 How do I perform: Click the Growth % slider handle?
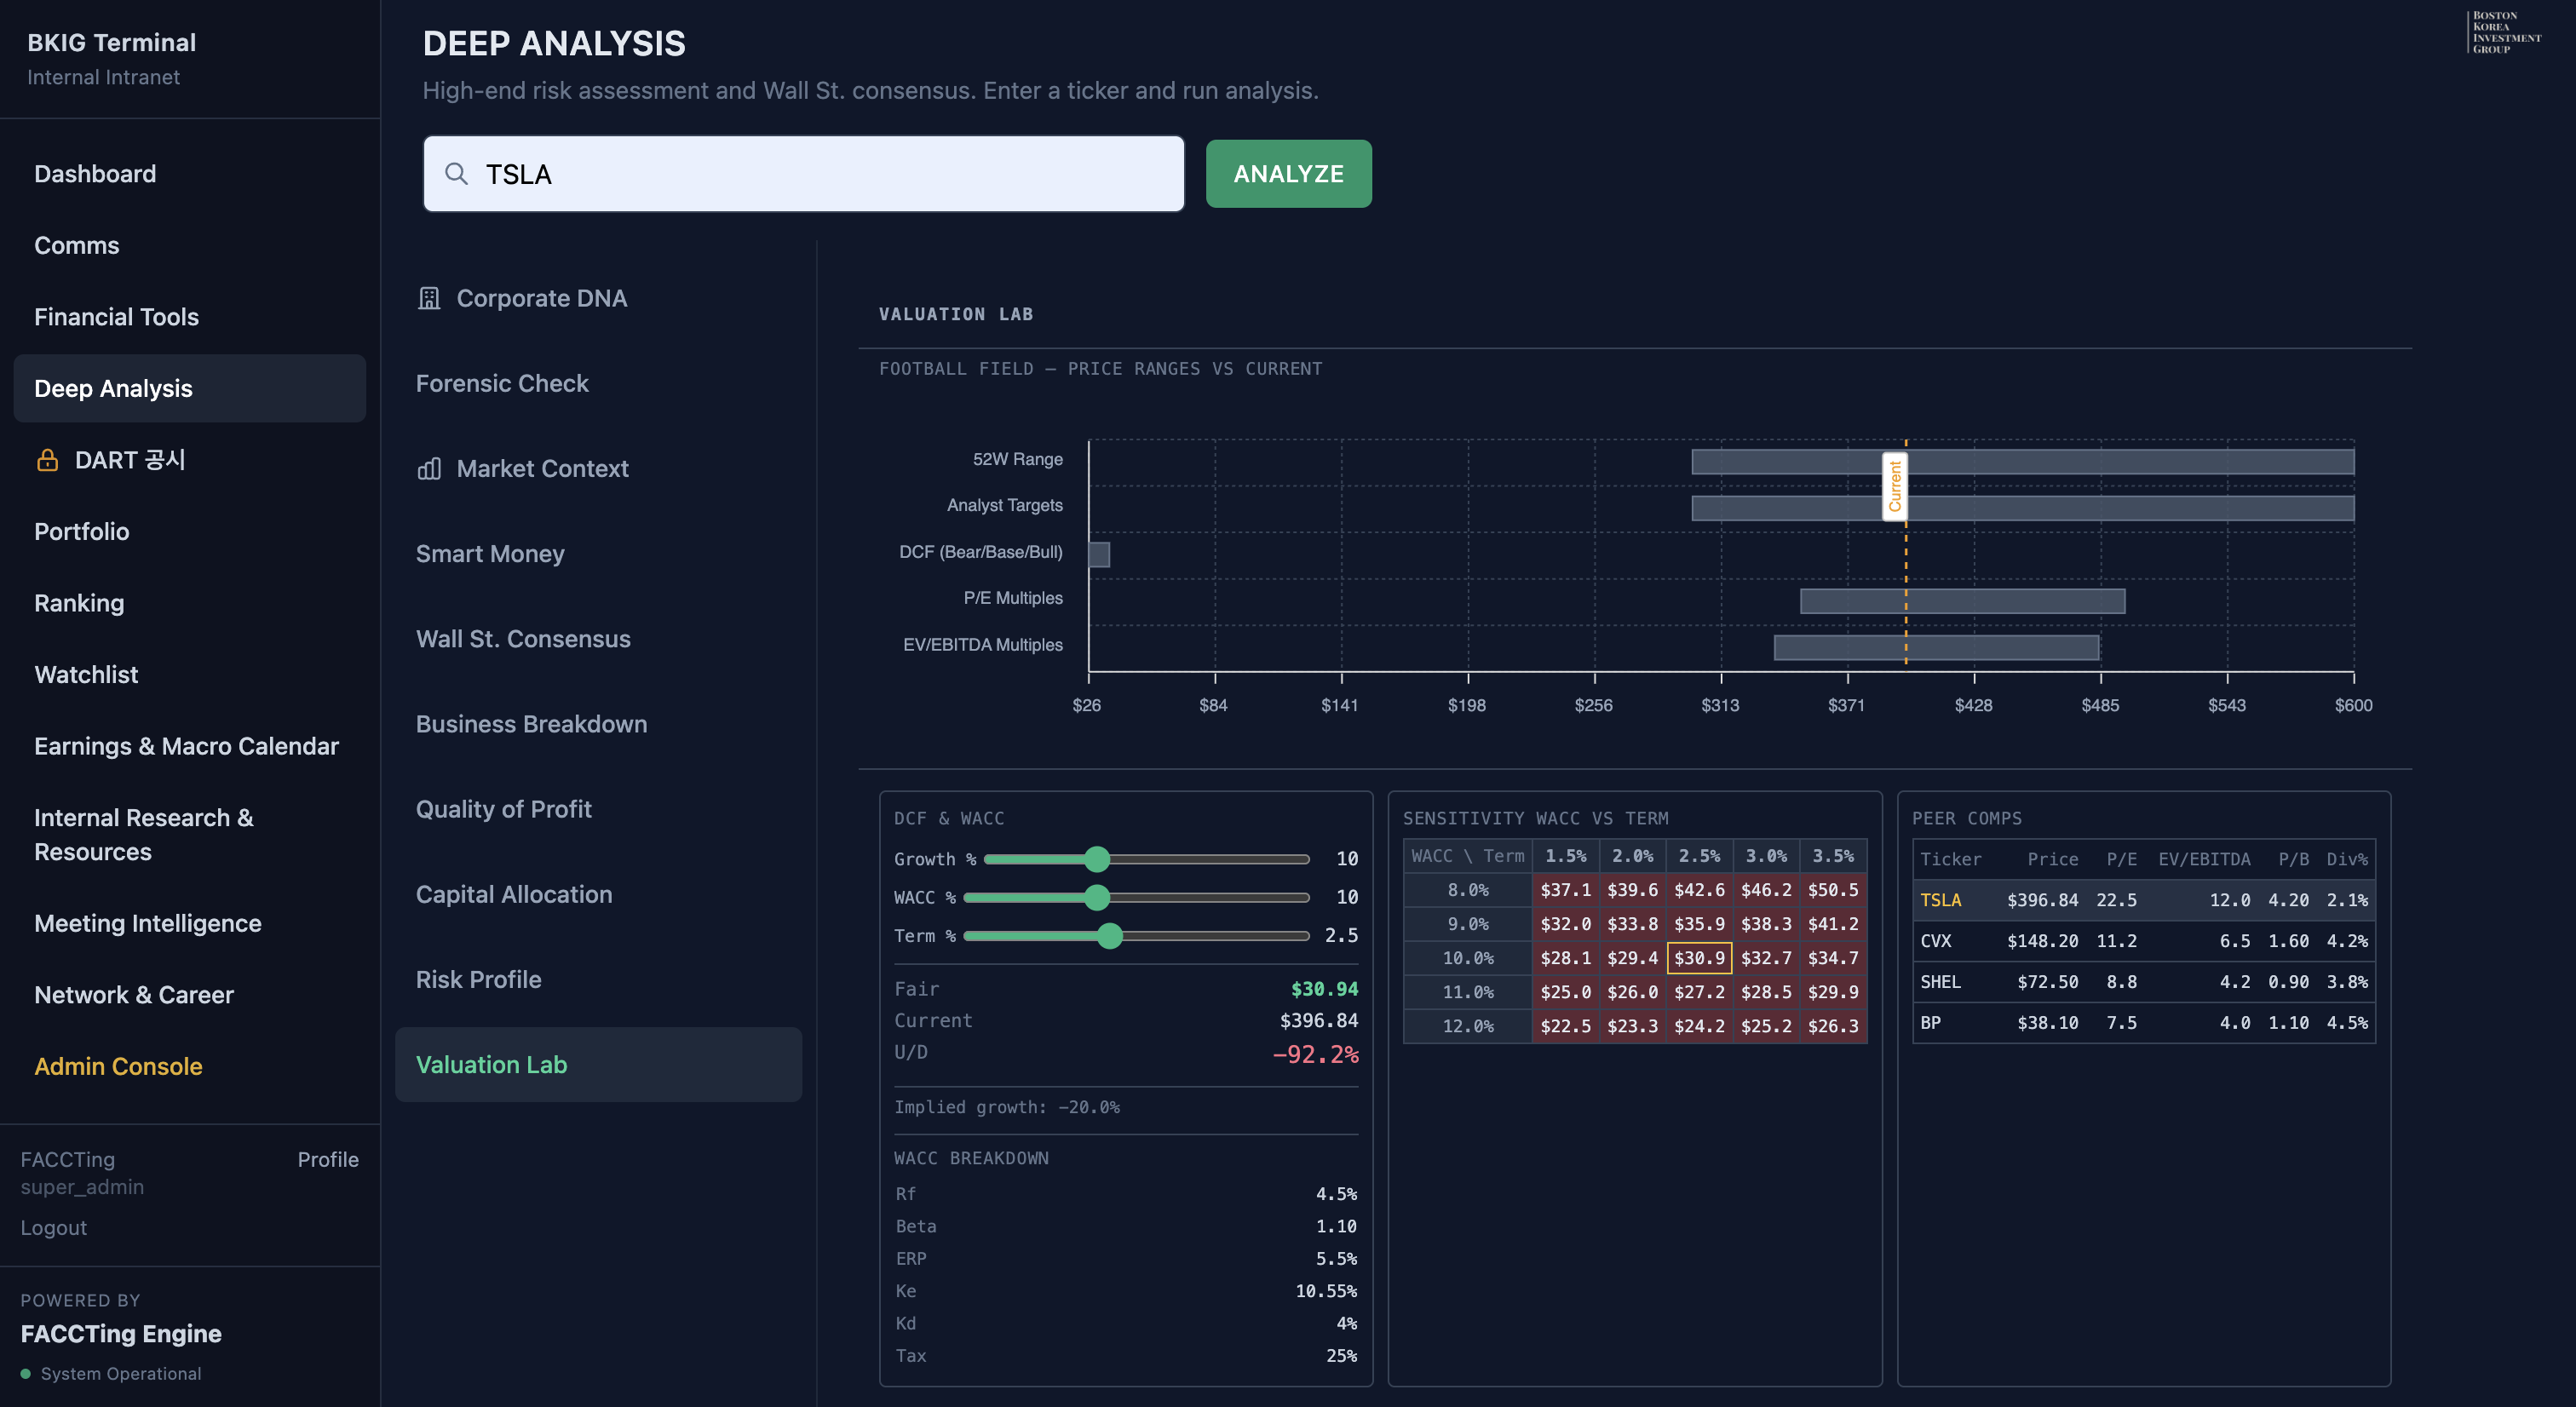(x=1097, y=859)
